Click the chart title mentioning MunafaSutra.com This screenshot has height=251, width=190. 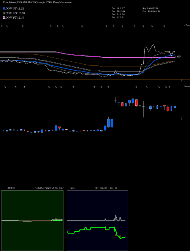(x=37, y=2)
